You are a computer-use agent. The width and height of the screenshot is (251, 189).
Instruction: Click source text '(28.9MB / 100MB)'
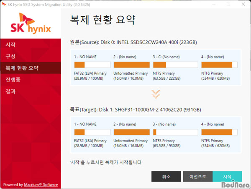pyautogui.click(x=89, y=78)
